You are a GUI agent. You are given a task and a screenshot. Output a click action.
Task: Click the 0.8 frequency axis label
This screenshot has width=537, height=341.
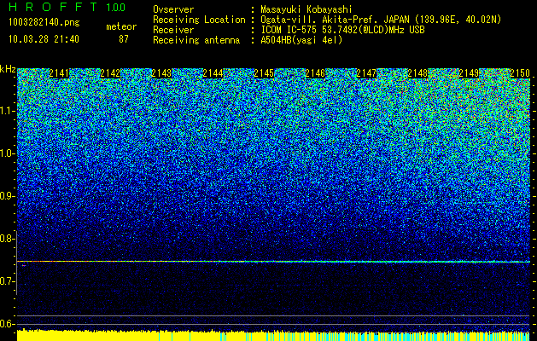point(6,239)
